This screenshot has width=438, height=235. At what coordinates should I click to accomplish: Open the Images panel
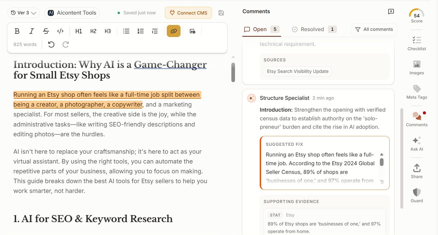pos(417,68)
